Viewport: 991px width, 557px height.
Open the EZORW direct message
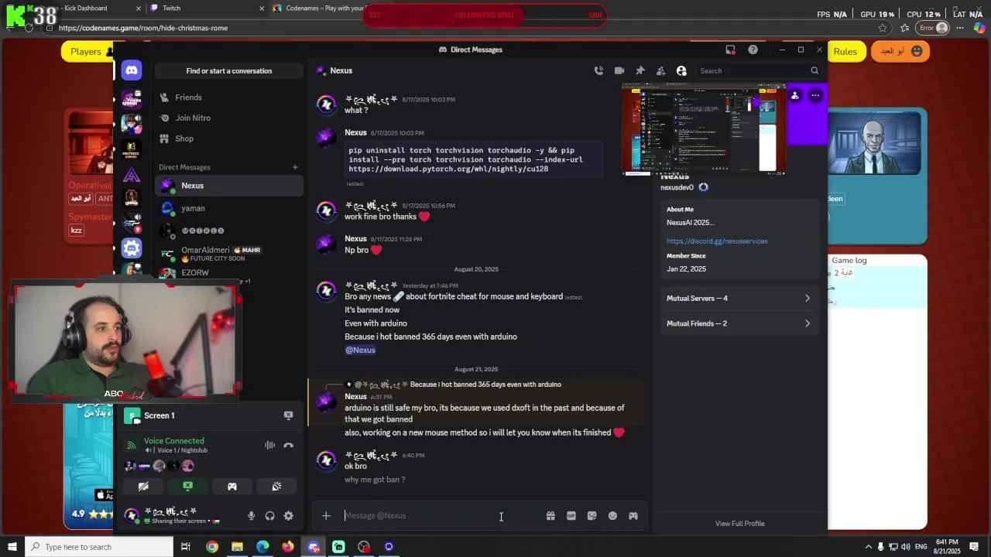point(229,272)
